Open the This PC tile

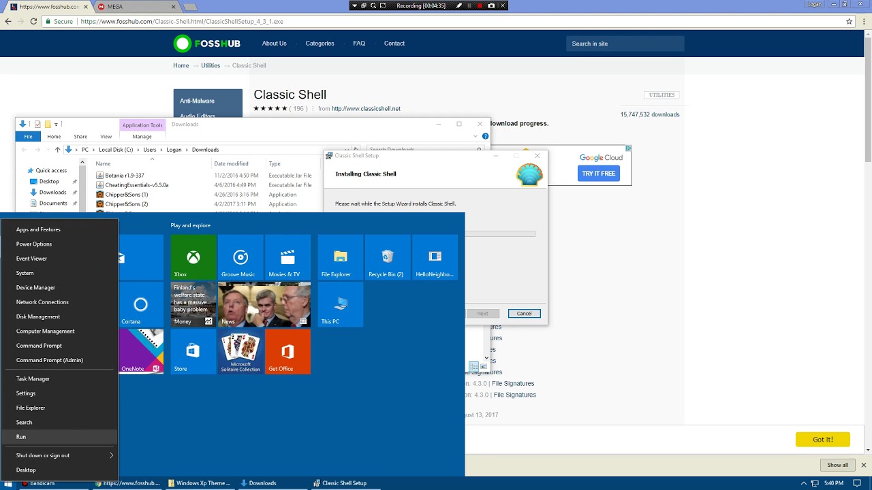pyautogui.click(x=341, y=304)
